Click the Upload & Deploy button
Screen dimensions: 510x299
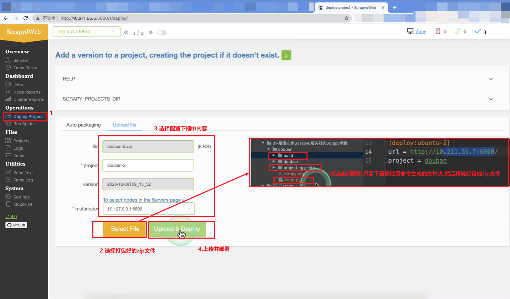(177, 229)
